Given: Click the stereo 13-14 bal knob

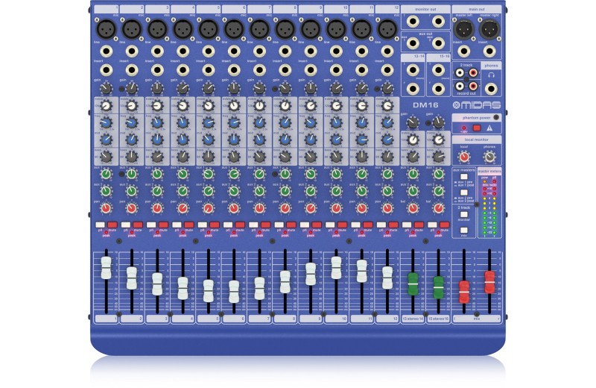Looking at the screenshot, I should point(413,208).
